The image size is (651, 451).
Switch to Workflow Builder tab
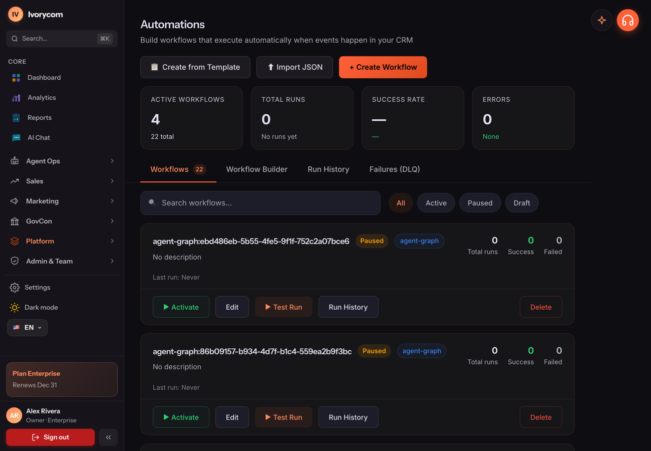(257, 169)
